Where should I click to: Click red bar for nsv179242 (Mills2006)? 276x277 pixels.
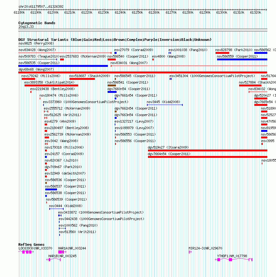pyautogui.click(x=28, y=79)
